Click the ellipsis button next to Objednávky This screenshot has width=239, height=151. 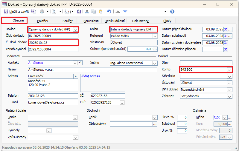coord(155,124)
